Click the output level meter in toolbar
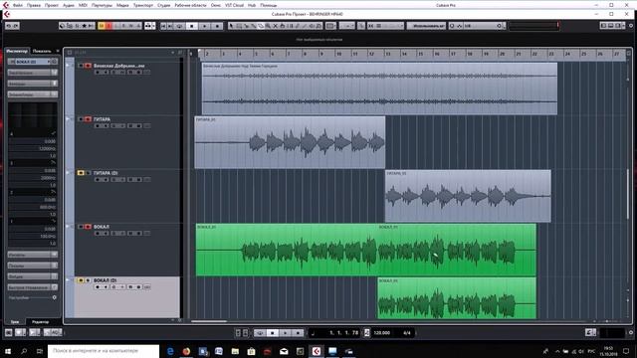Viewport: 637px width, 358px height. (533, 26)
